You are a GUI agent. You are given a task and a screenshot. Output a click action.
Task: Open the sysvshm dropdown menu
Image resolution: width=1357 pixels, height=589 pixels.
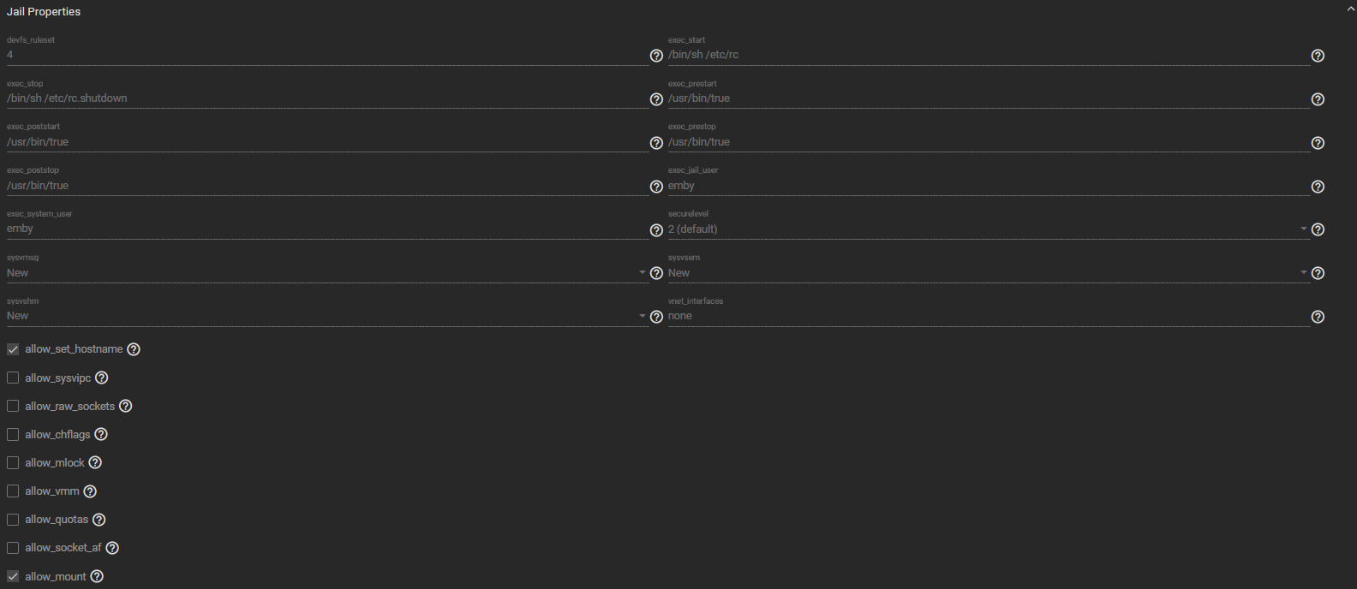[x=326, y=316]
